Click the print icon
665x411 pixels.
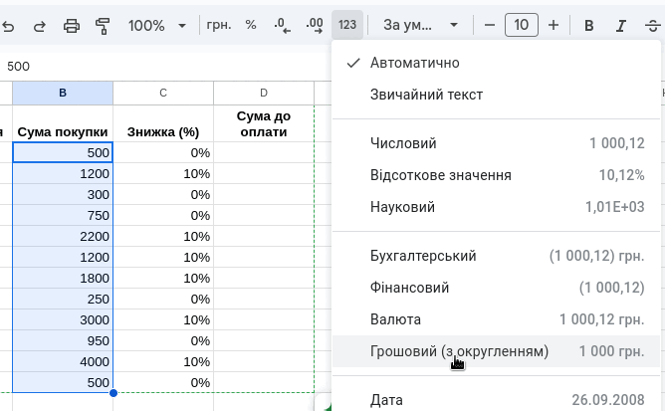point(72,26)
